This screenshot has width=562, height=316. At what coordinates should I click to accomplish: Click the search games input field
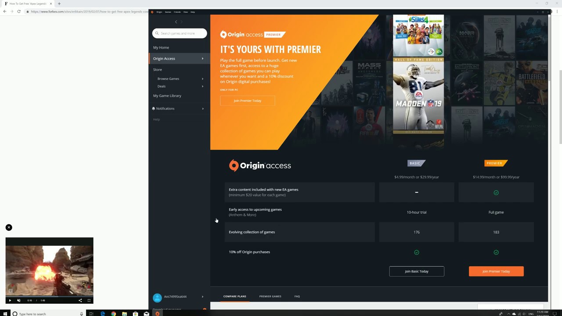click(180, 33)
